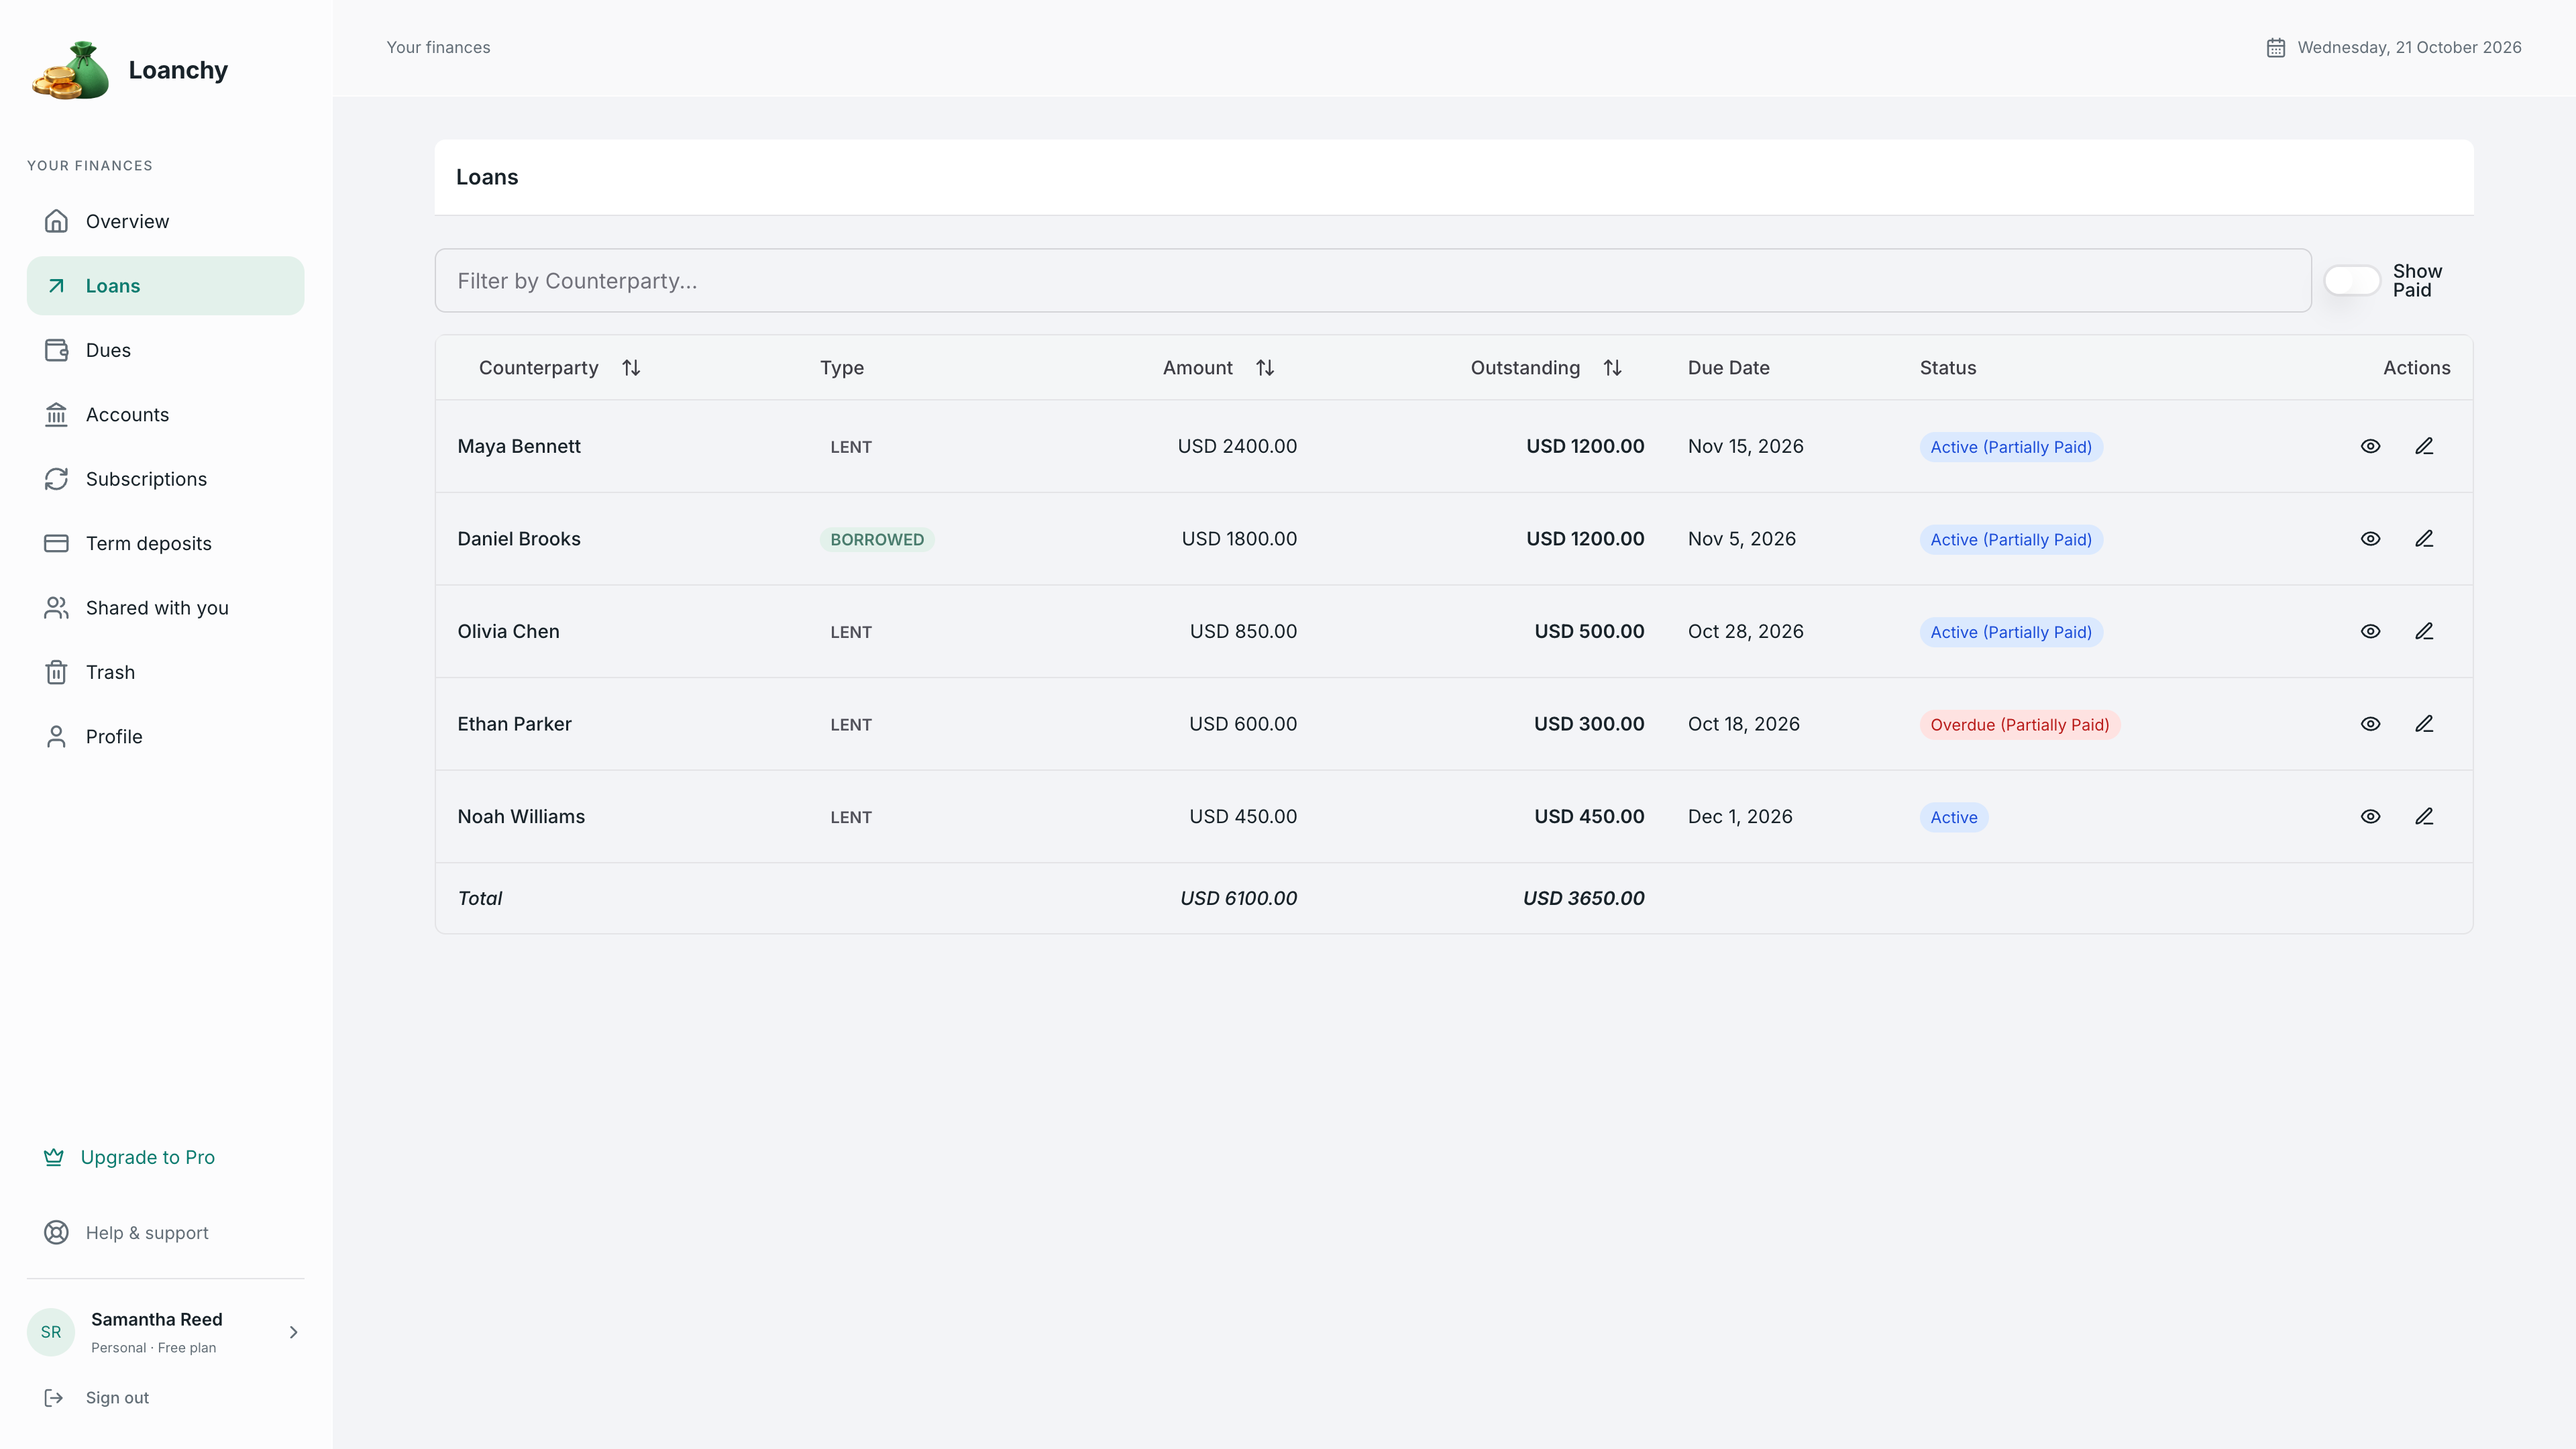Click the Loanchy money bag logo
The width and height of the screenshot is (2576, 1449).
pos(70,70)
